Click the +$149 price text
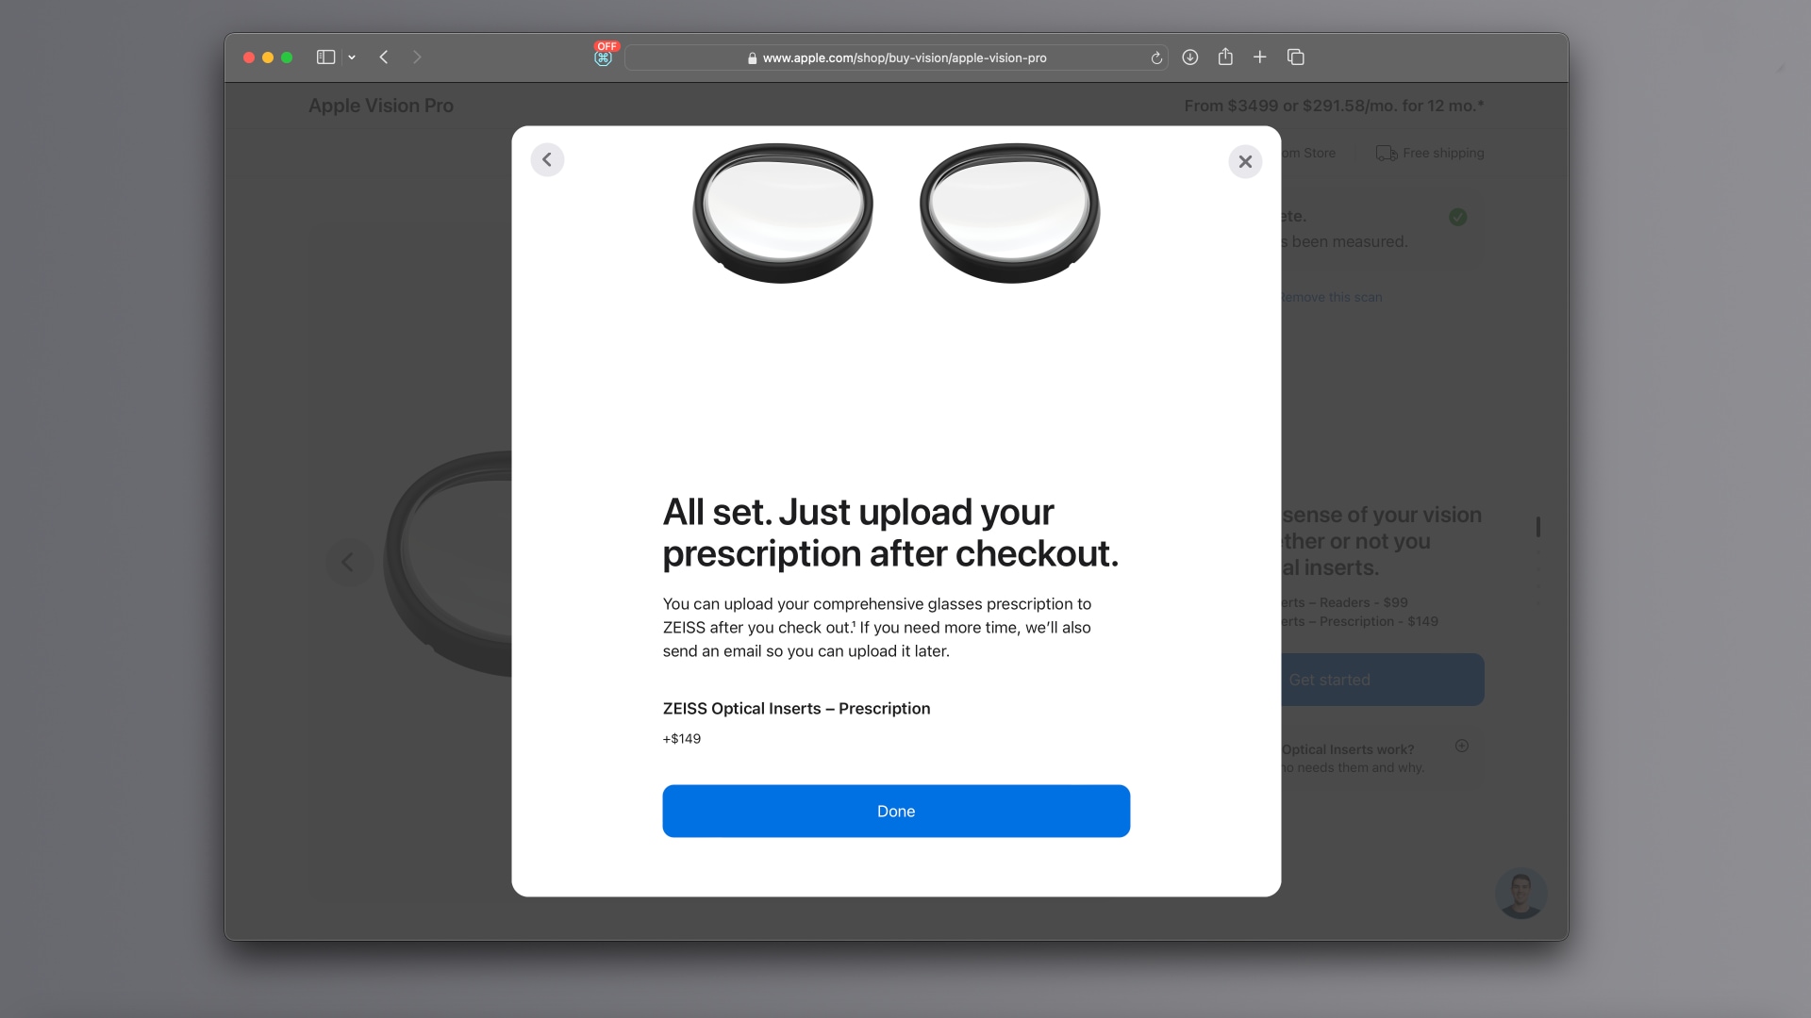Screen dimensions: 1811x1018 pyautogui.click(x=682, y=739)
